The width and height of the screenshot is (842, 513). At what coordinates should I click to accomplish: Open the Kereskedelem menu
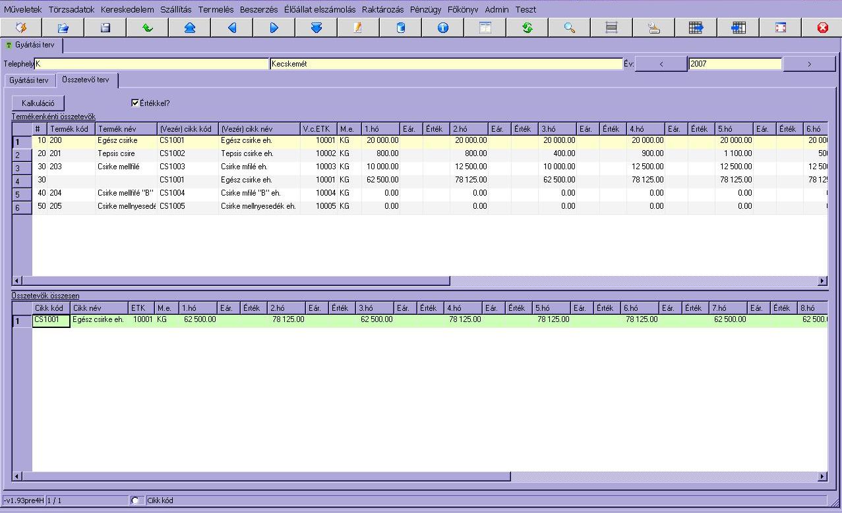point(127,9)
